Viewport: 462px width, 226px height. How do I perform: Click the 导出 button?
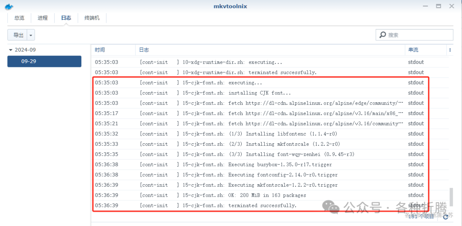coord(18,35)
